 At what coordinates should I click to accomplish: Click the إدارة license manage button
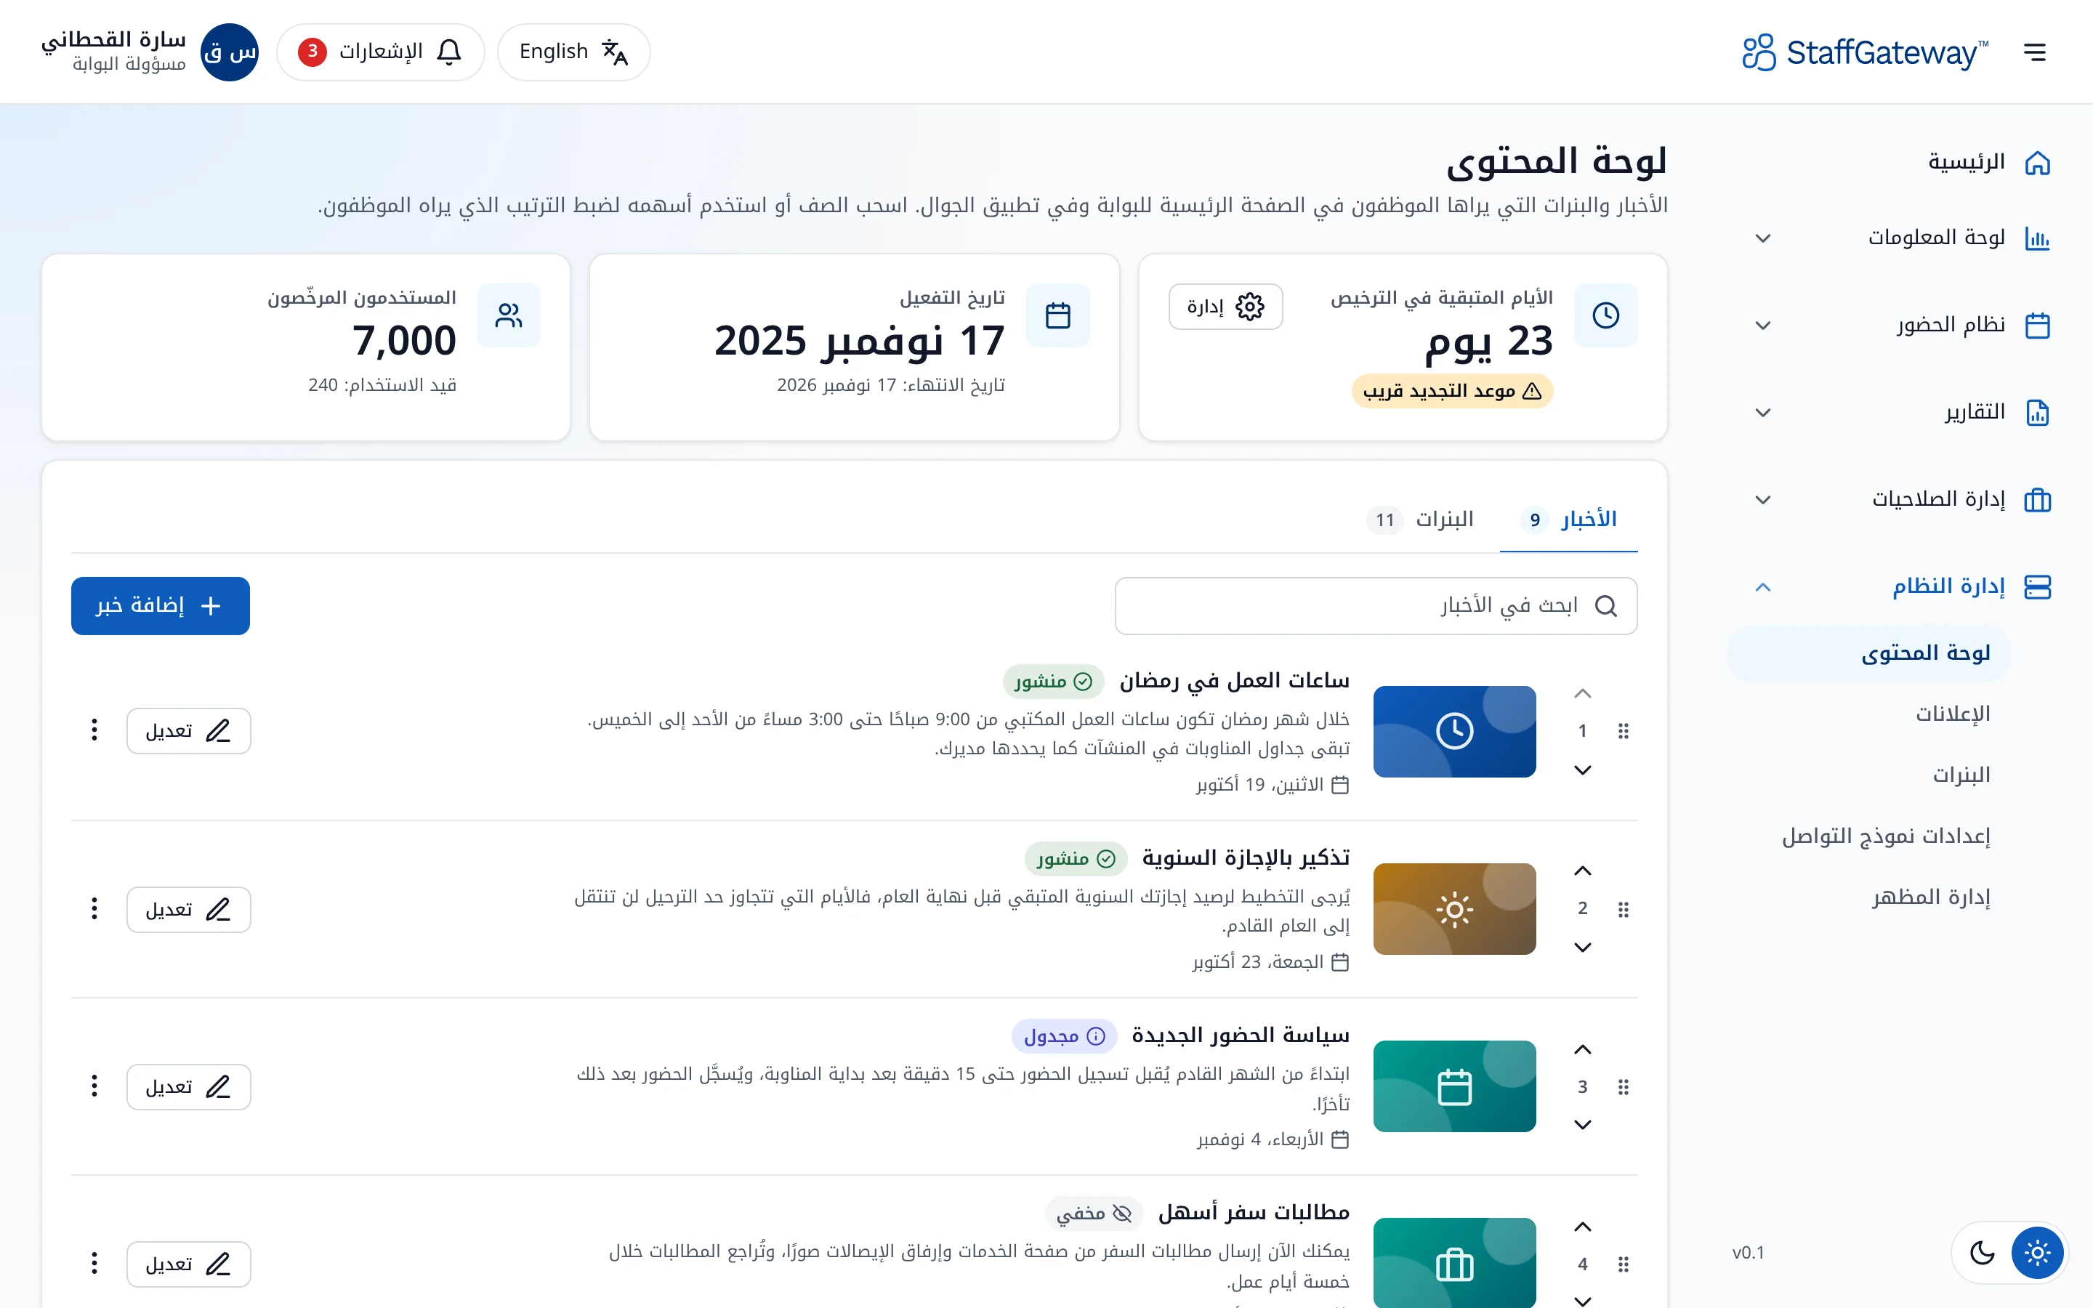(1225, 306)
